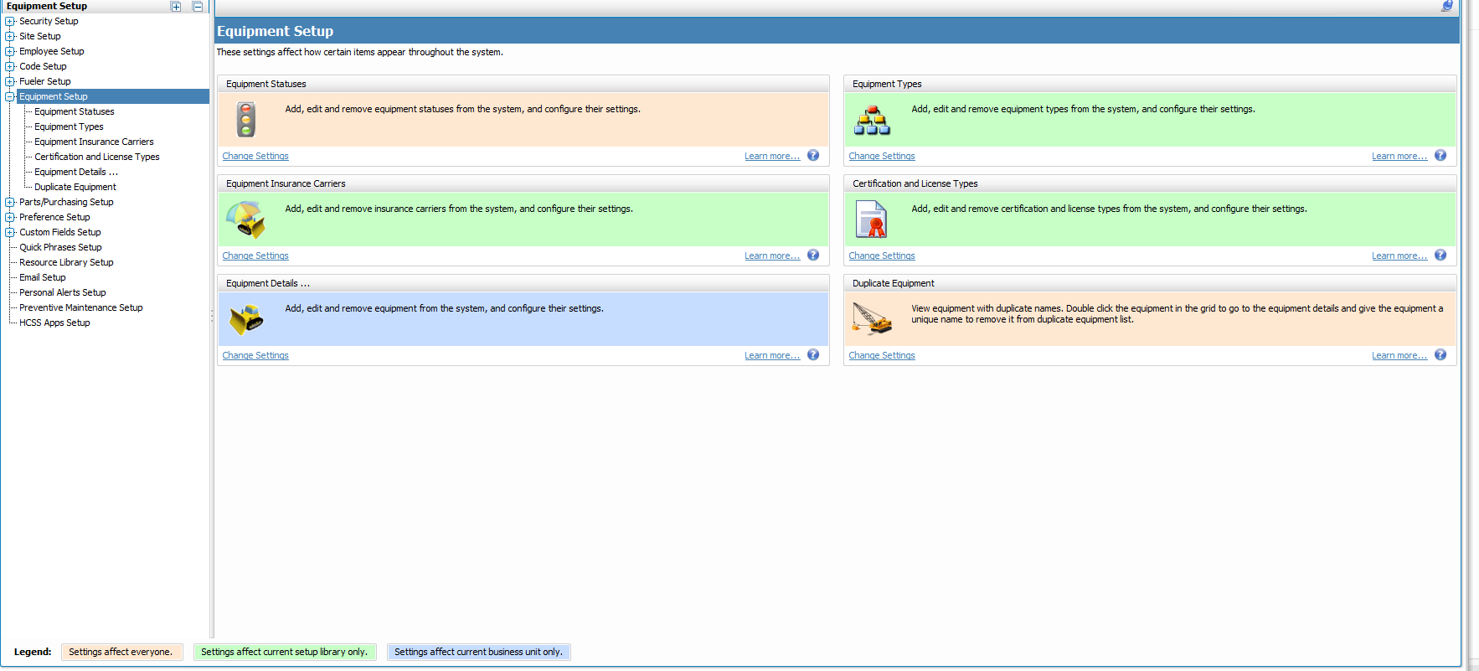Click the Certification and License Types document icon

pos(871,219)
